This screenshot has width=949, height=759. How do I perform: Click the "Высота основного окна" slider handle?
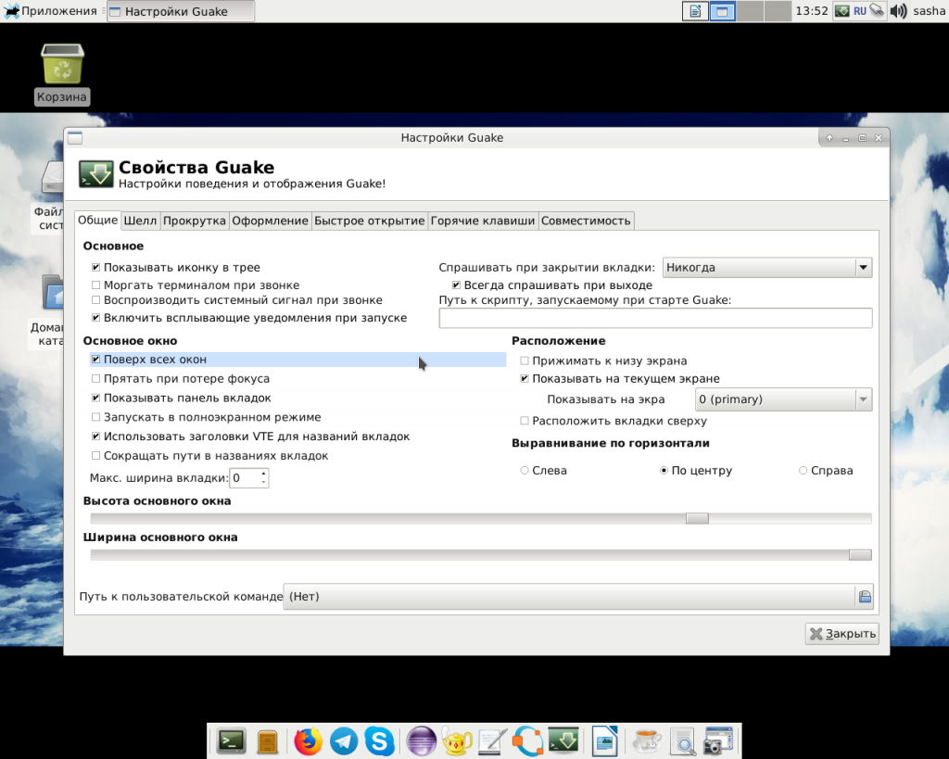coord(697,518)
